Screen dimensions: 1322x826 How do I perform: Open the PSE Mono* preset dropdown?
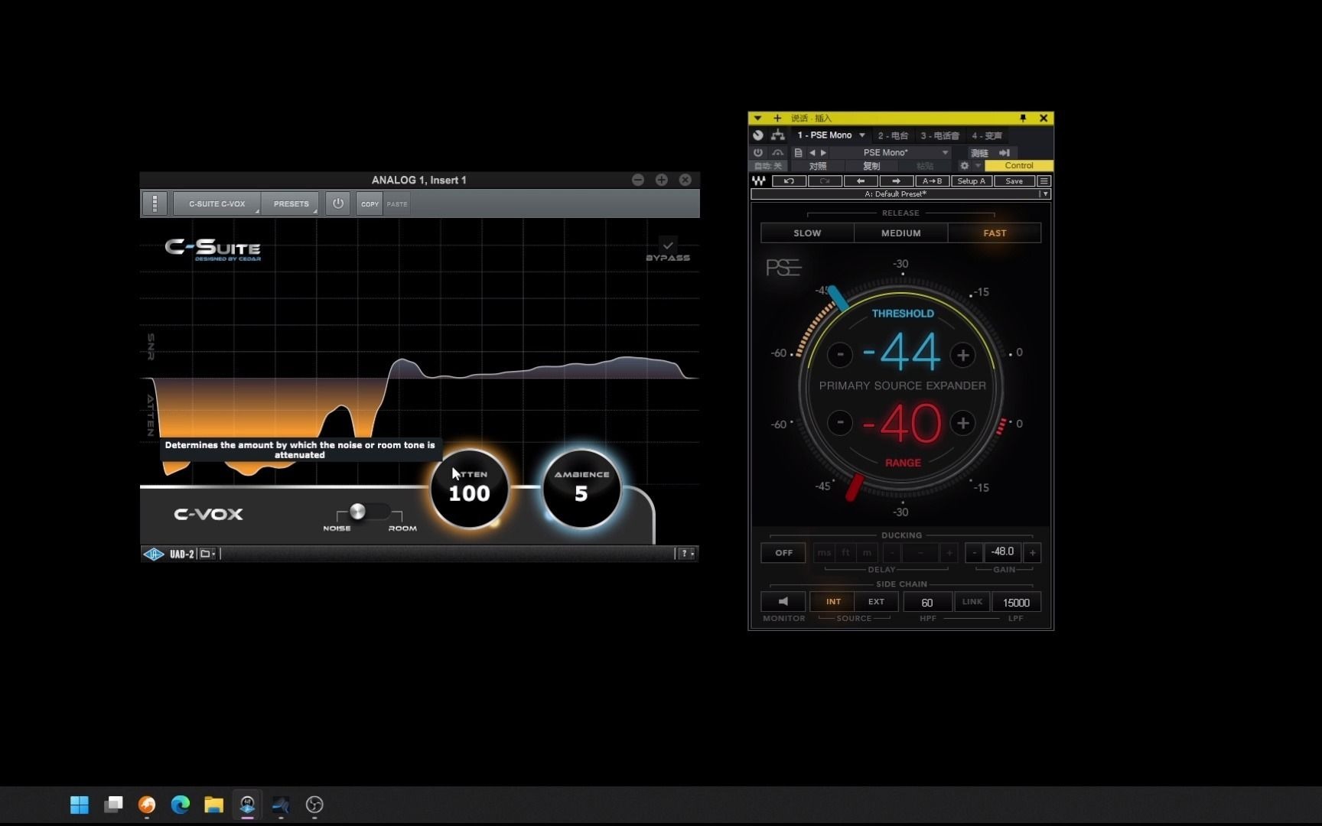point(891,152)
